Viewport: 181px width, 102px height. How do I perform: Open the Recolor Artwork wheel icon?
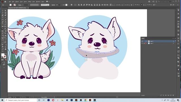coord(72,5)
